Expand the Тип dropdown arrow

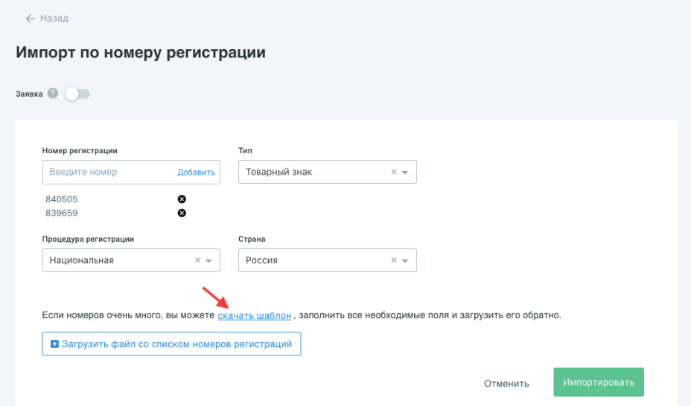tap(405, 173)
